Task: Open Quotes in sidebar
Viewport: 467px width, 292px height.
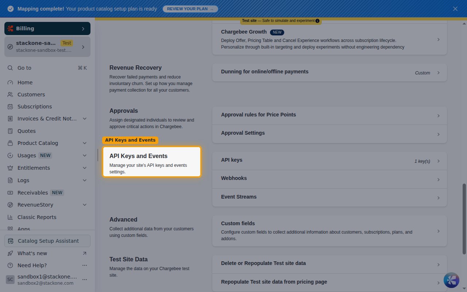Action: (47, 131)
